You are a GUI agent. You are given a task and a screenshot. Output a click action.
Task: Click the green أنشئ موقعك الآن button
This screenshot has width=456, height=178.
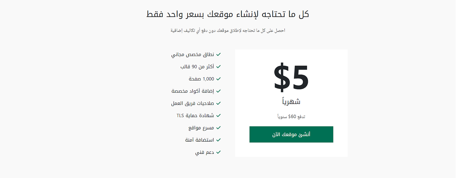291,134
